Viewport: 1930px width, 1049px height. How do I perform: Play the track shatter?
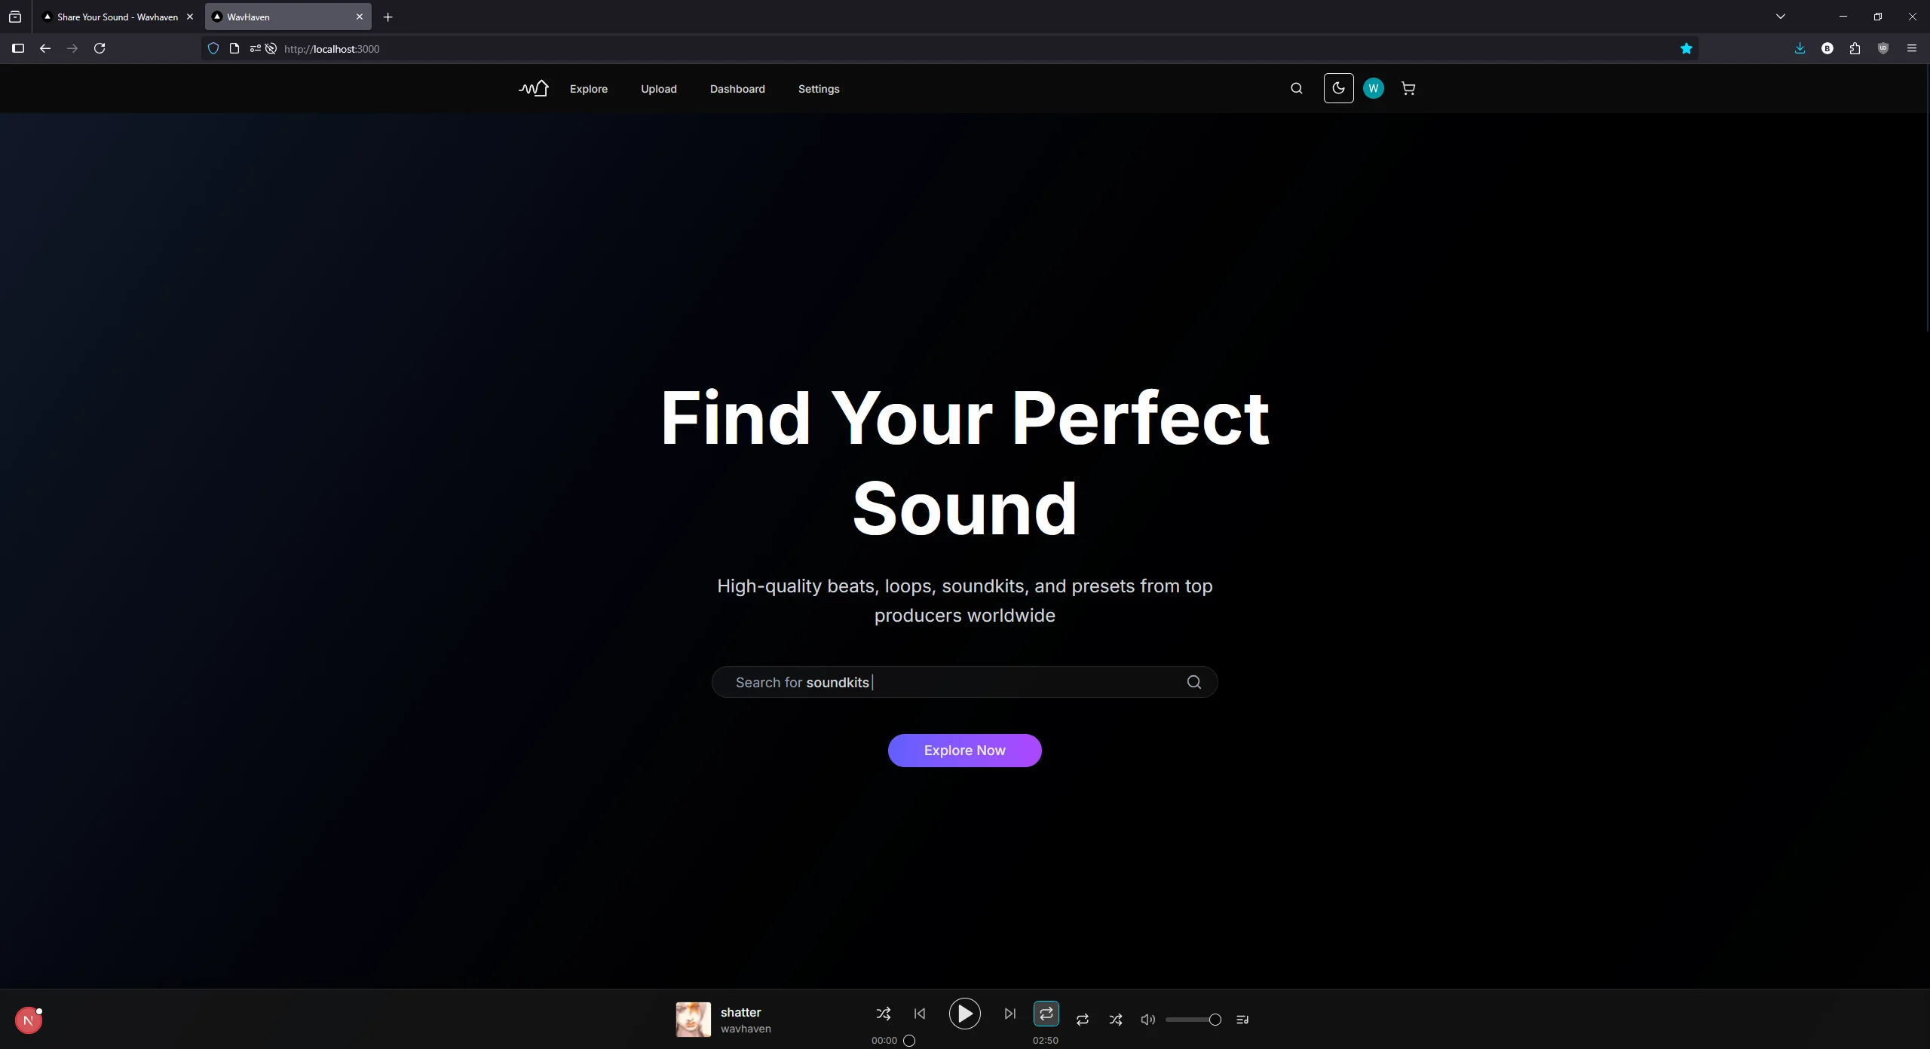(964, 1014)
